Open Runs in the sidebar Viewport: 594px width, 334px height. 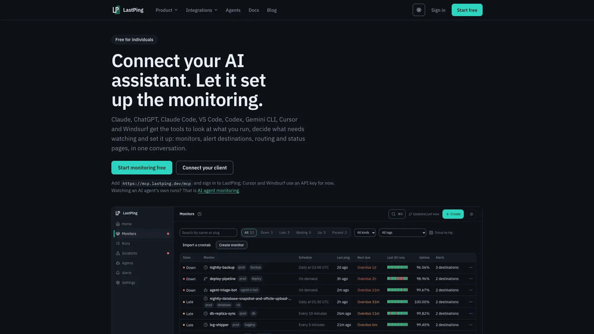pos(142,243)
